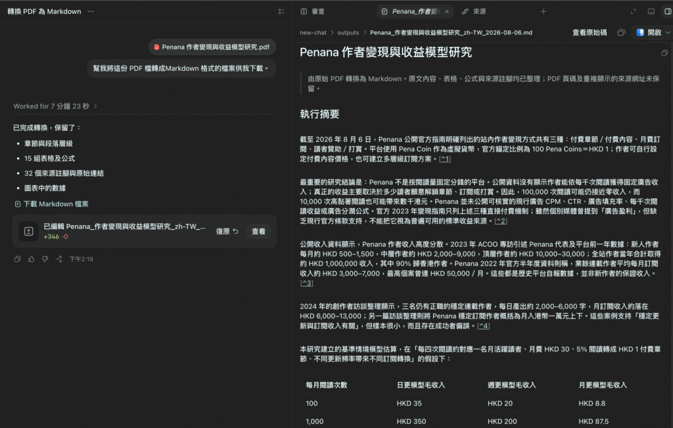Screen dimensions: 673x428
Task: Click the 日更模型毛收入 column header
Action: click(x=421, y=385)
